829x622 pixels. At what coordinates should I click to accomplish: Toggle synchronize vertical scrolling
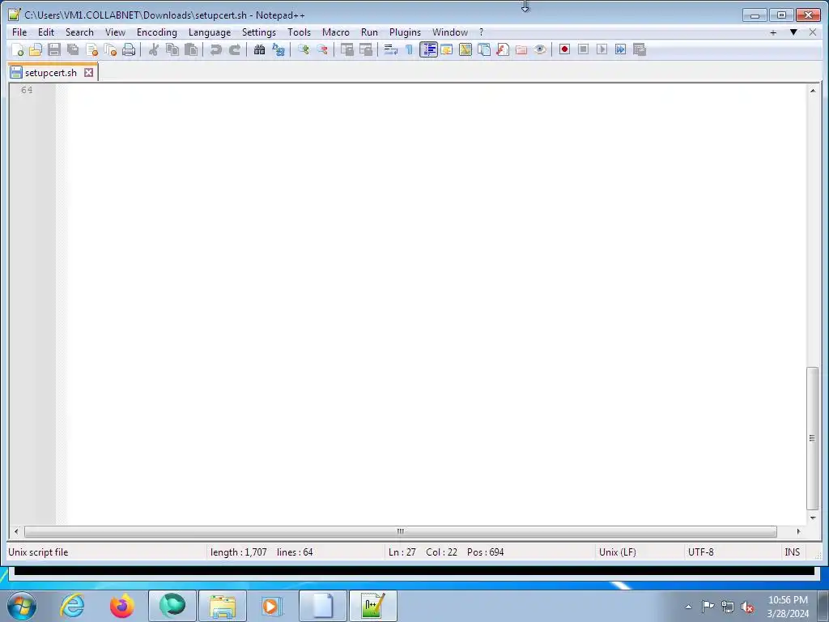[346, 49]
